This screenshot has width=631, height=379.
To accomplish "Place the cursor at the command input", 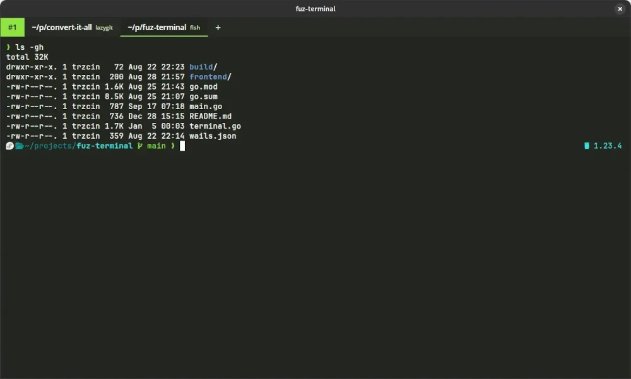I will (182, 146).
